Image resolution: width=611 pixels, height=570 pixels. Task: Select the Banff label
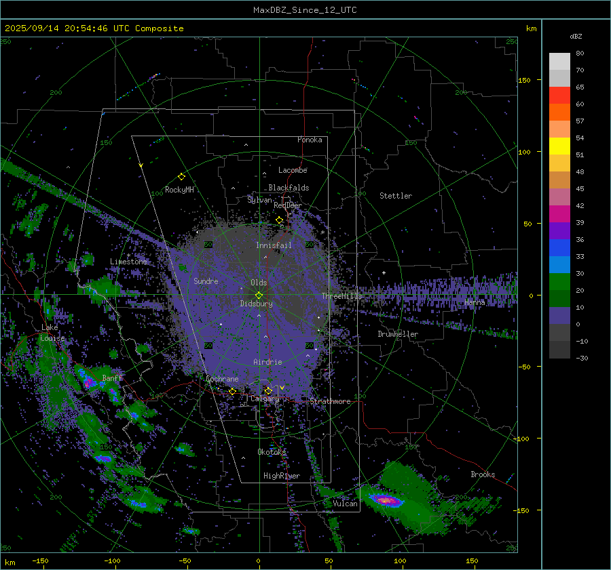click(x=112, y=378)
